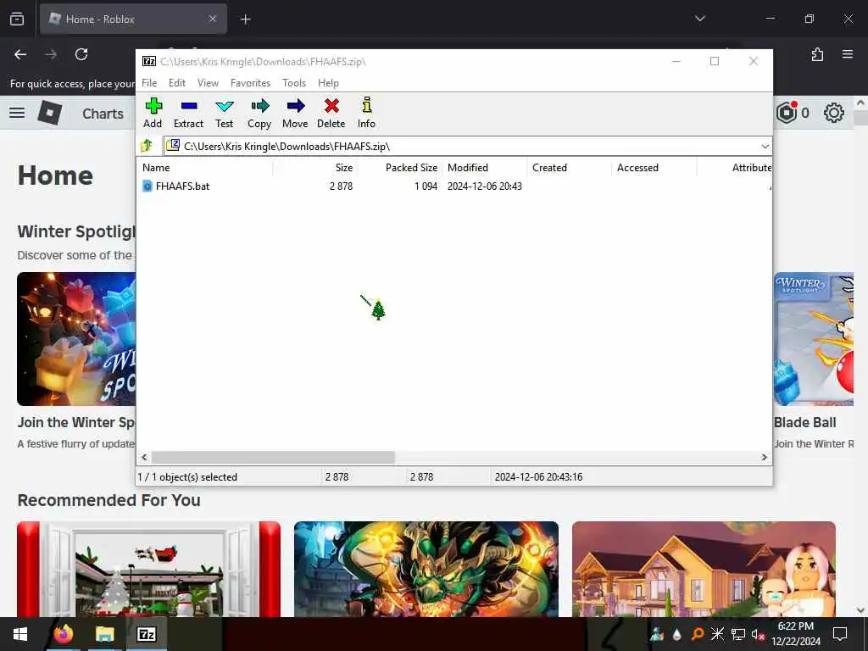Image resolution: width=868 pixels, height=651 pixels.
Task: Open the Charts link on Roblox
Action: click(103, 114)
